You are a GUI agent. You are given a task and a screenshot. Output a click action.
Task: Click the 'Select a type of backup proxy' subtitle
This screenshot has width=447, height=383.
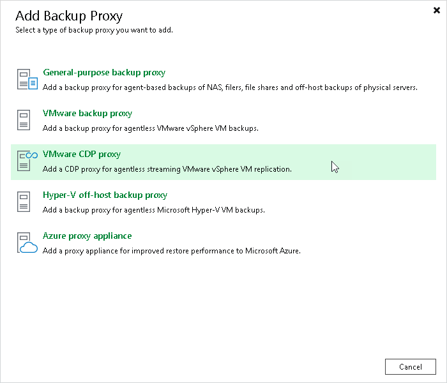[94, 30]
